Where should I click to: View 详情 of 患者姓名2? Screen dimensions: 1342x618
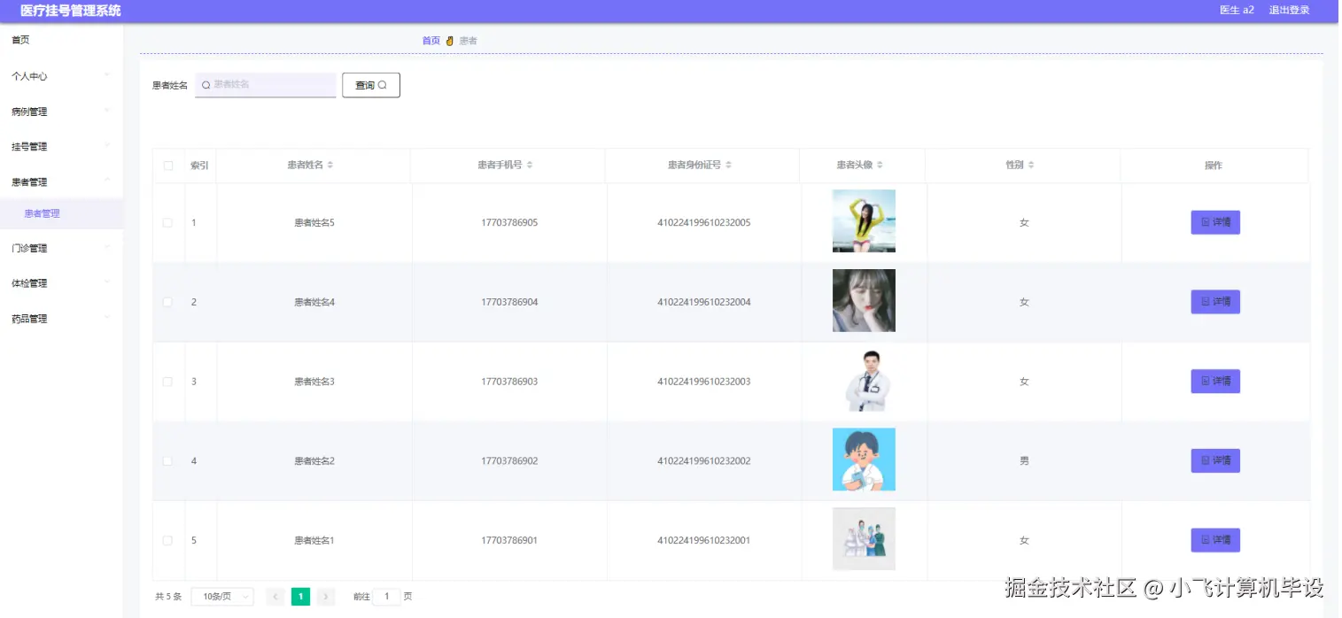[x=1215, y=460]
